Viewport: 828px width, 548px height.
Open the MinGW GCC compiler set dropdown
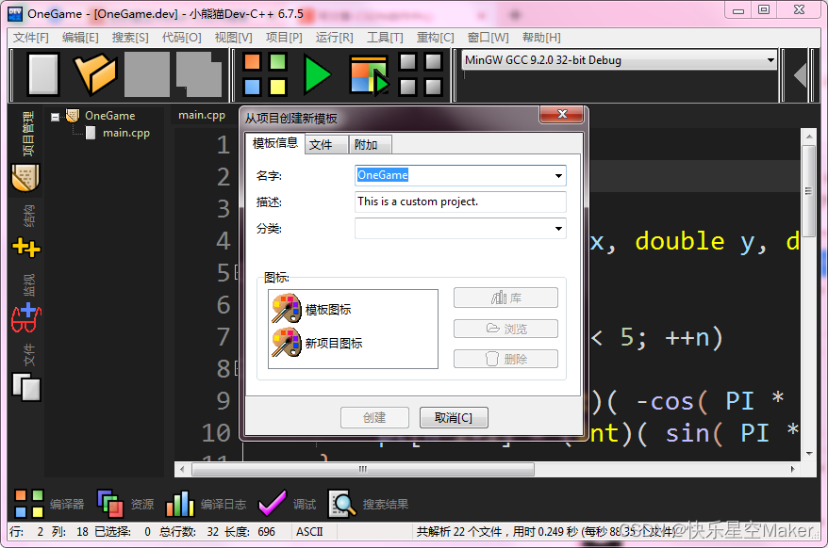pyautogui.click(x=770, y=60)
